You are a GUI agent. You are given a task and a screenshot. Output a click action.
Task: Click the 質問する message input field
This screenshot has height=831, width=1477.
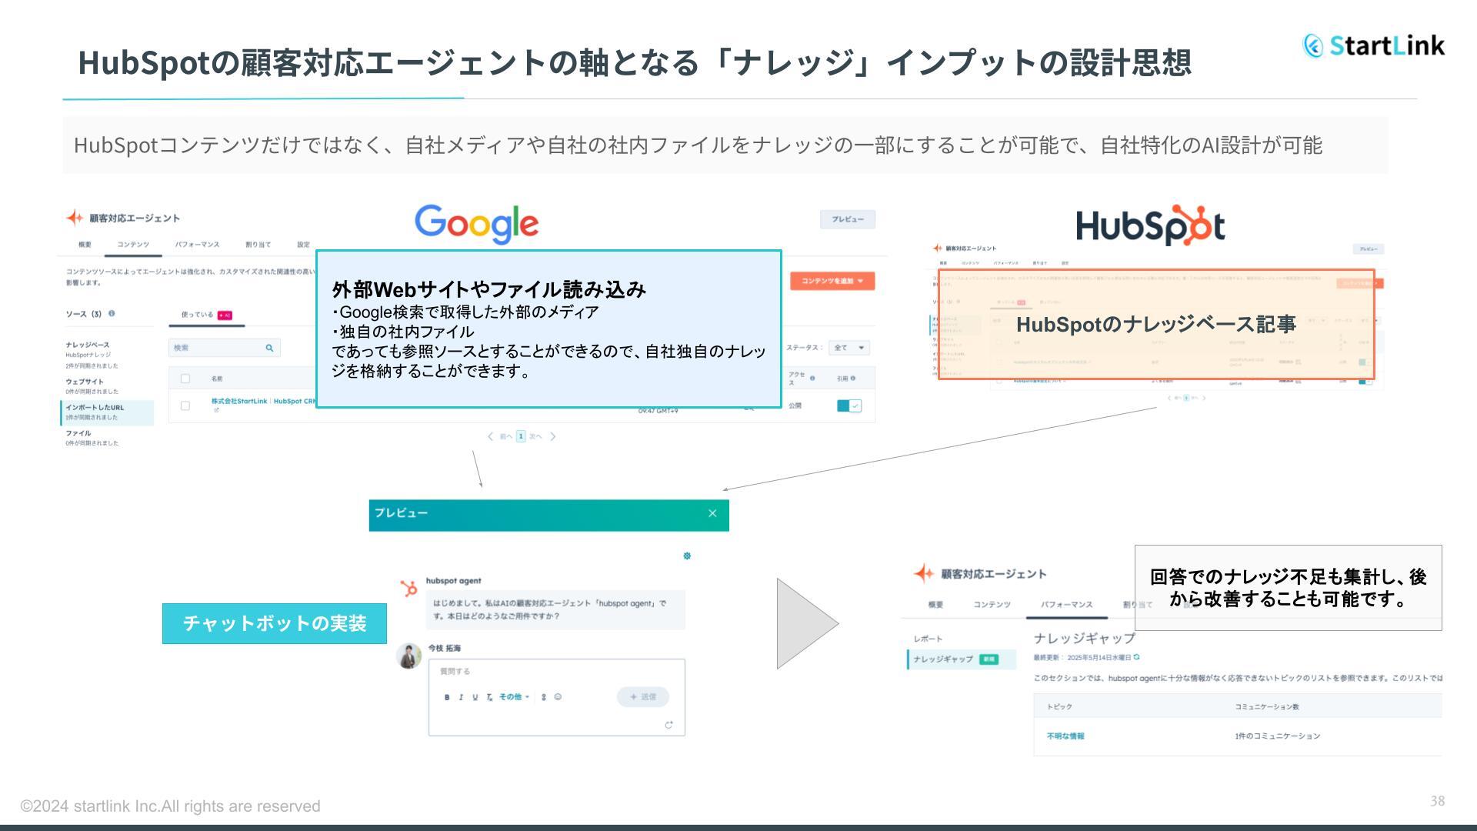(x=538, y=671)
